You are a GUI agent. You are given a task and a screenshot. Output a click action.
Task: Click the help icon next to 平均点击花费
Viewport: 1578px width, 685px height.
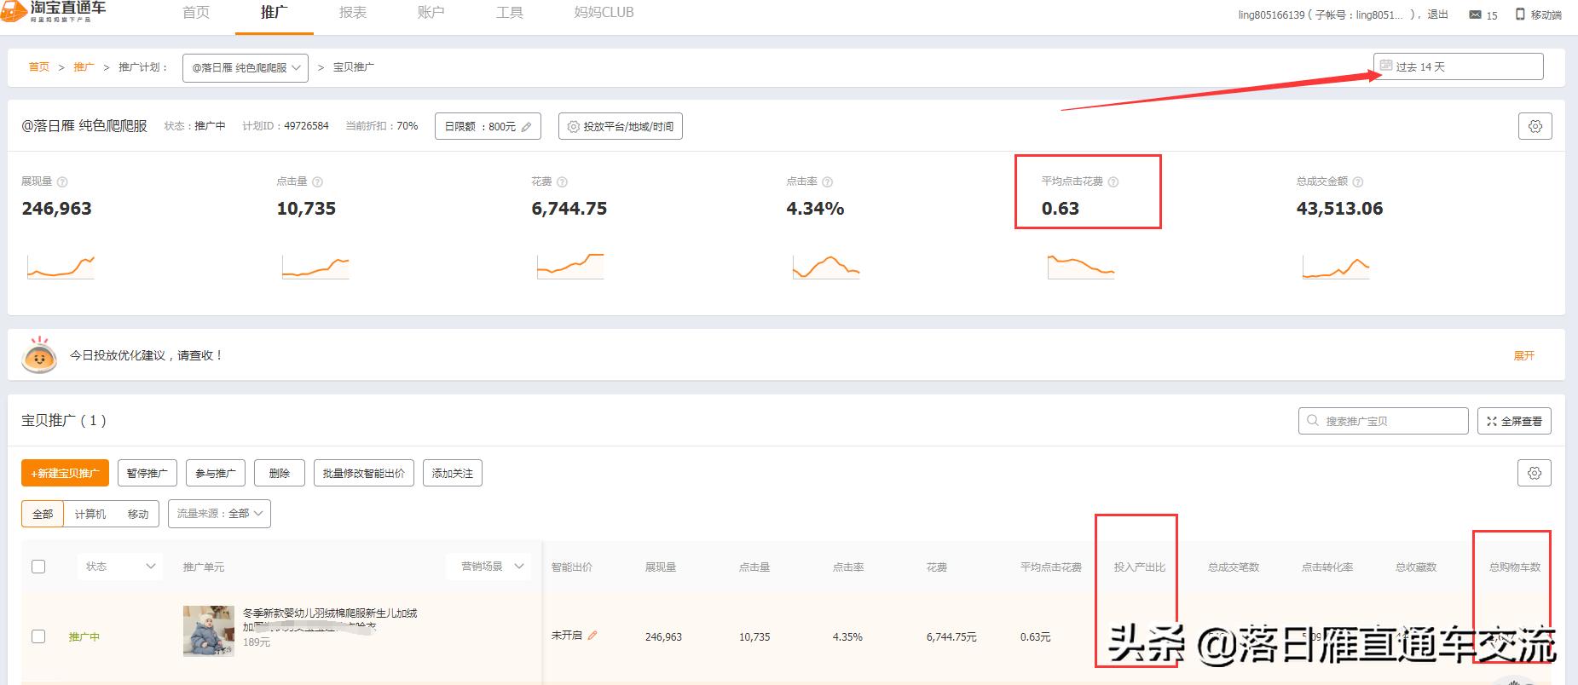click(1113, 181)
